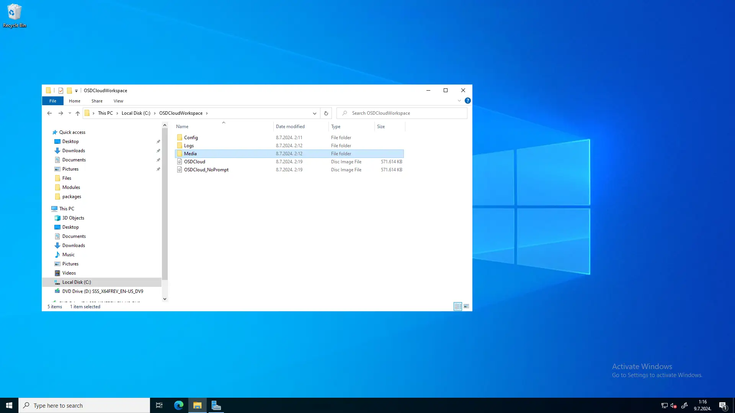
Task: Select Videos under This PC
Action: (69, 273)
